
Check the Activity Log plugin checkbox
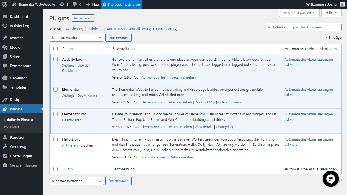(x=56, y=59)
